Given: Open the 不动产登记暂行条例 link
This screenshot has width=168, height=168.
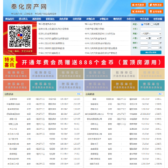Looking at the screenshot, I should pos(94,29).
